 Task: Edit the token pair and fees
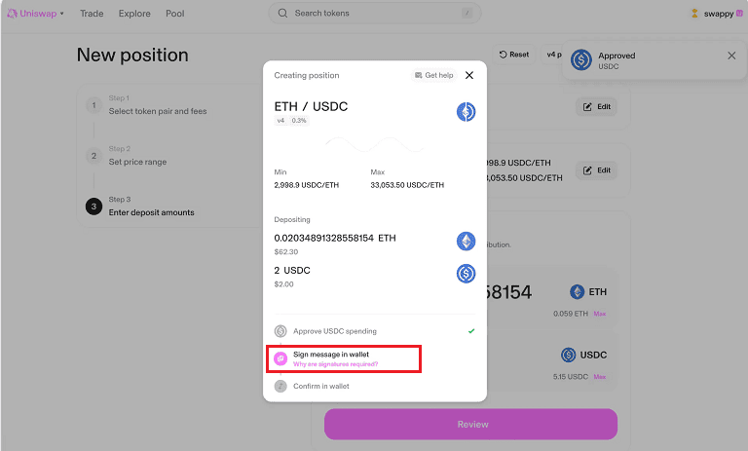tap(596, 106)
